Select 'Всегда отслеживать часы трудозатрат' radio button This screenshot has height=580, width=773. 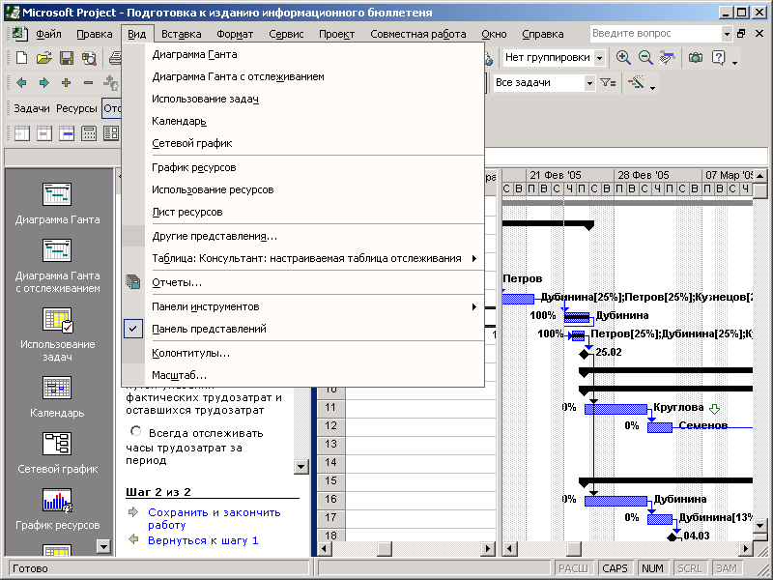pyautogui.click(x=135, y=431)
